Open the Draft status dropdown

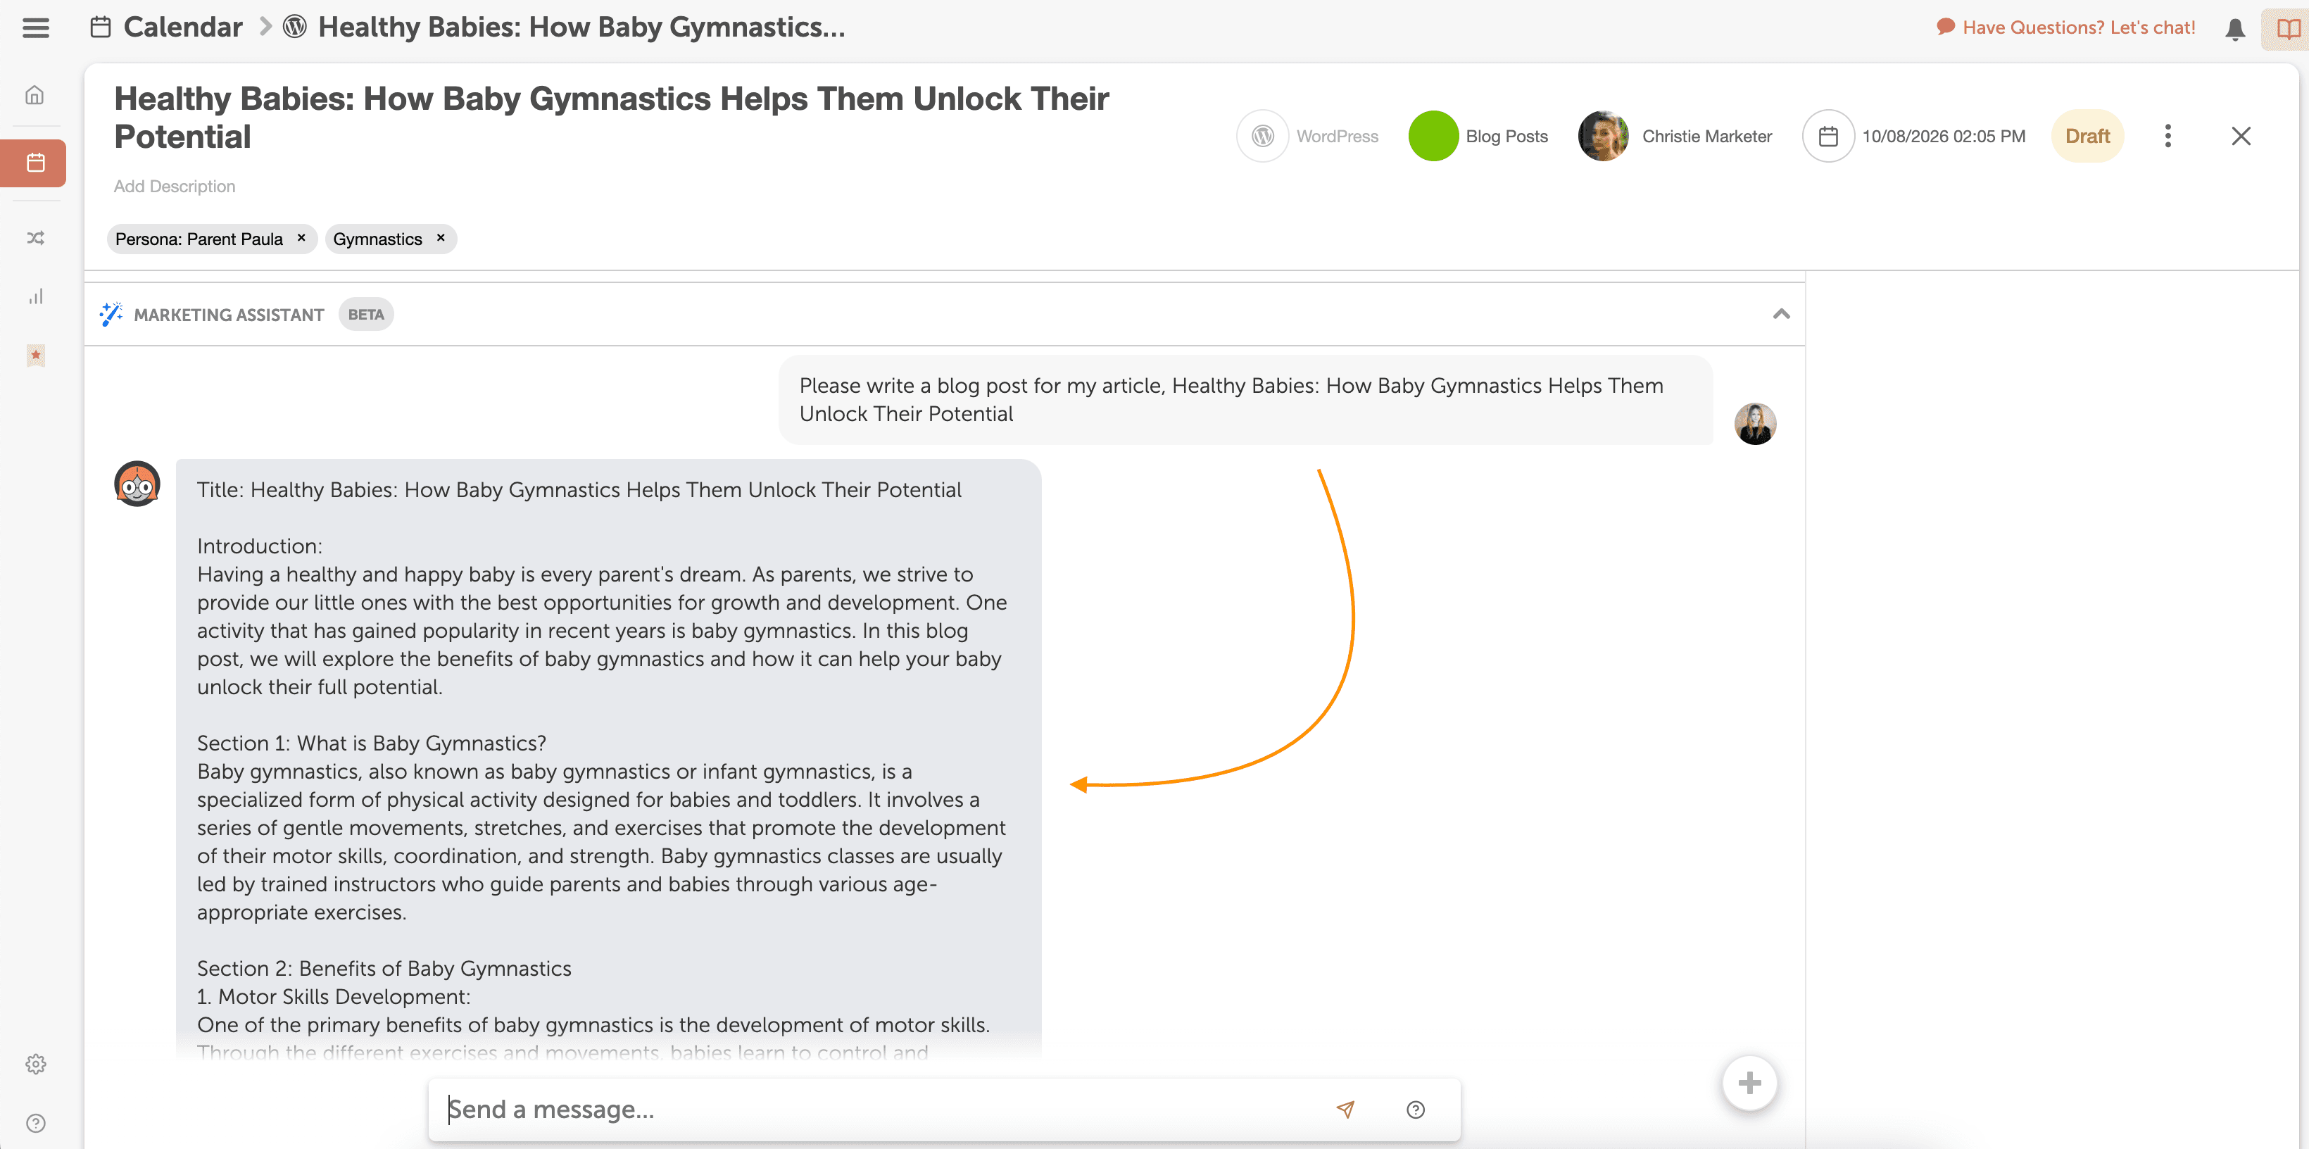click(2087, 136)
